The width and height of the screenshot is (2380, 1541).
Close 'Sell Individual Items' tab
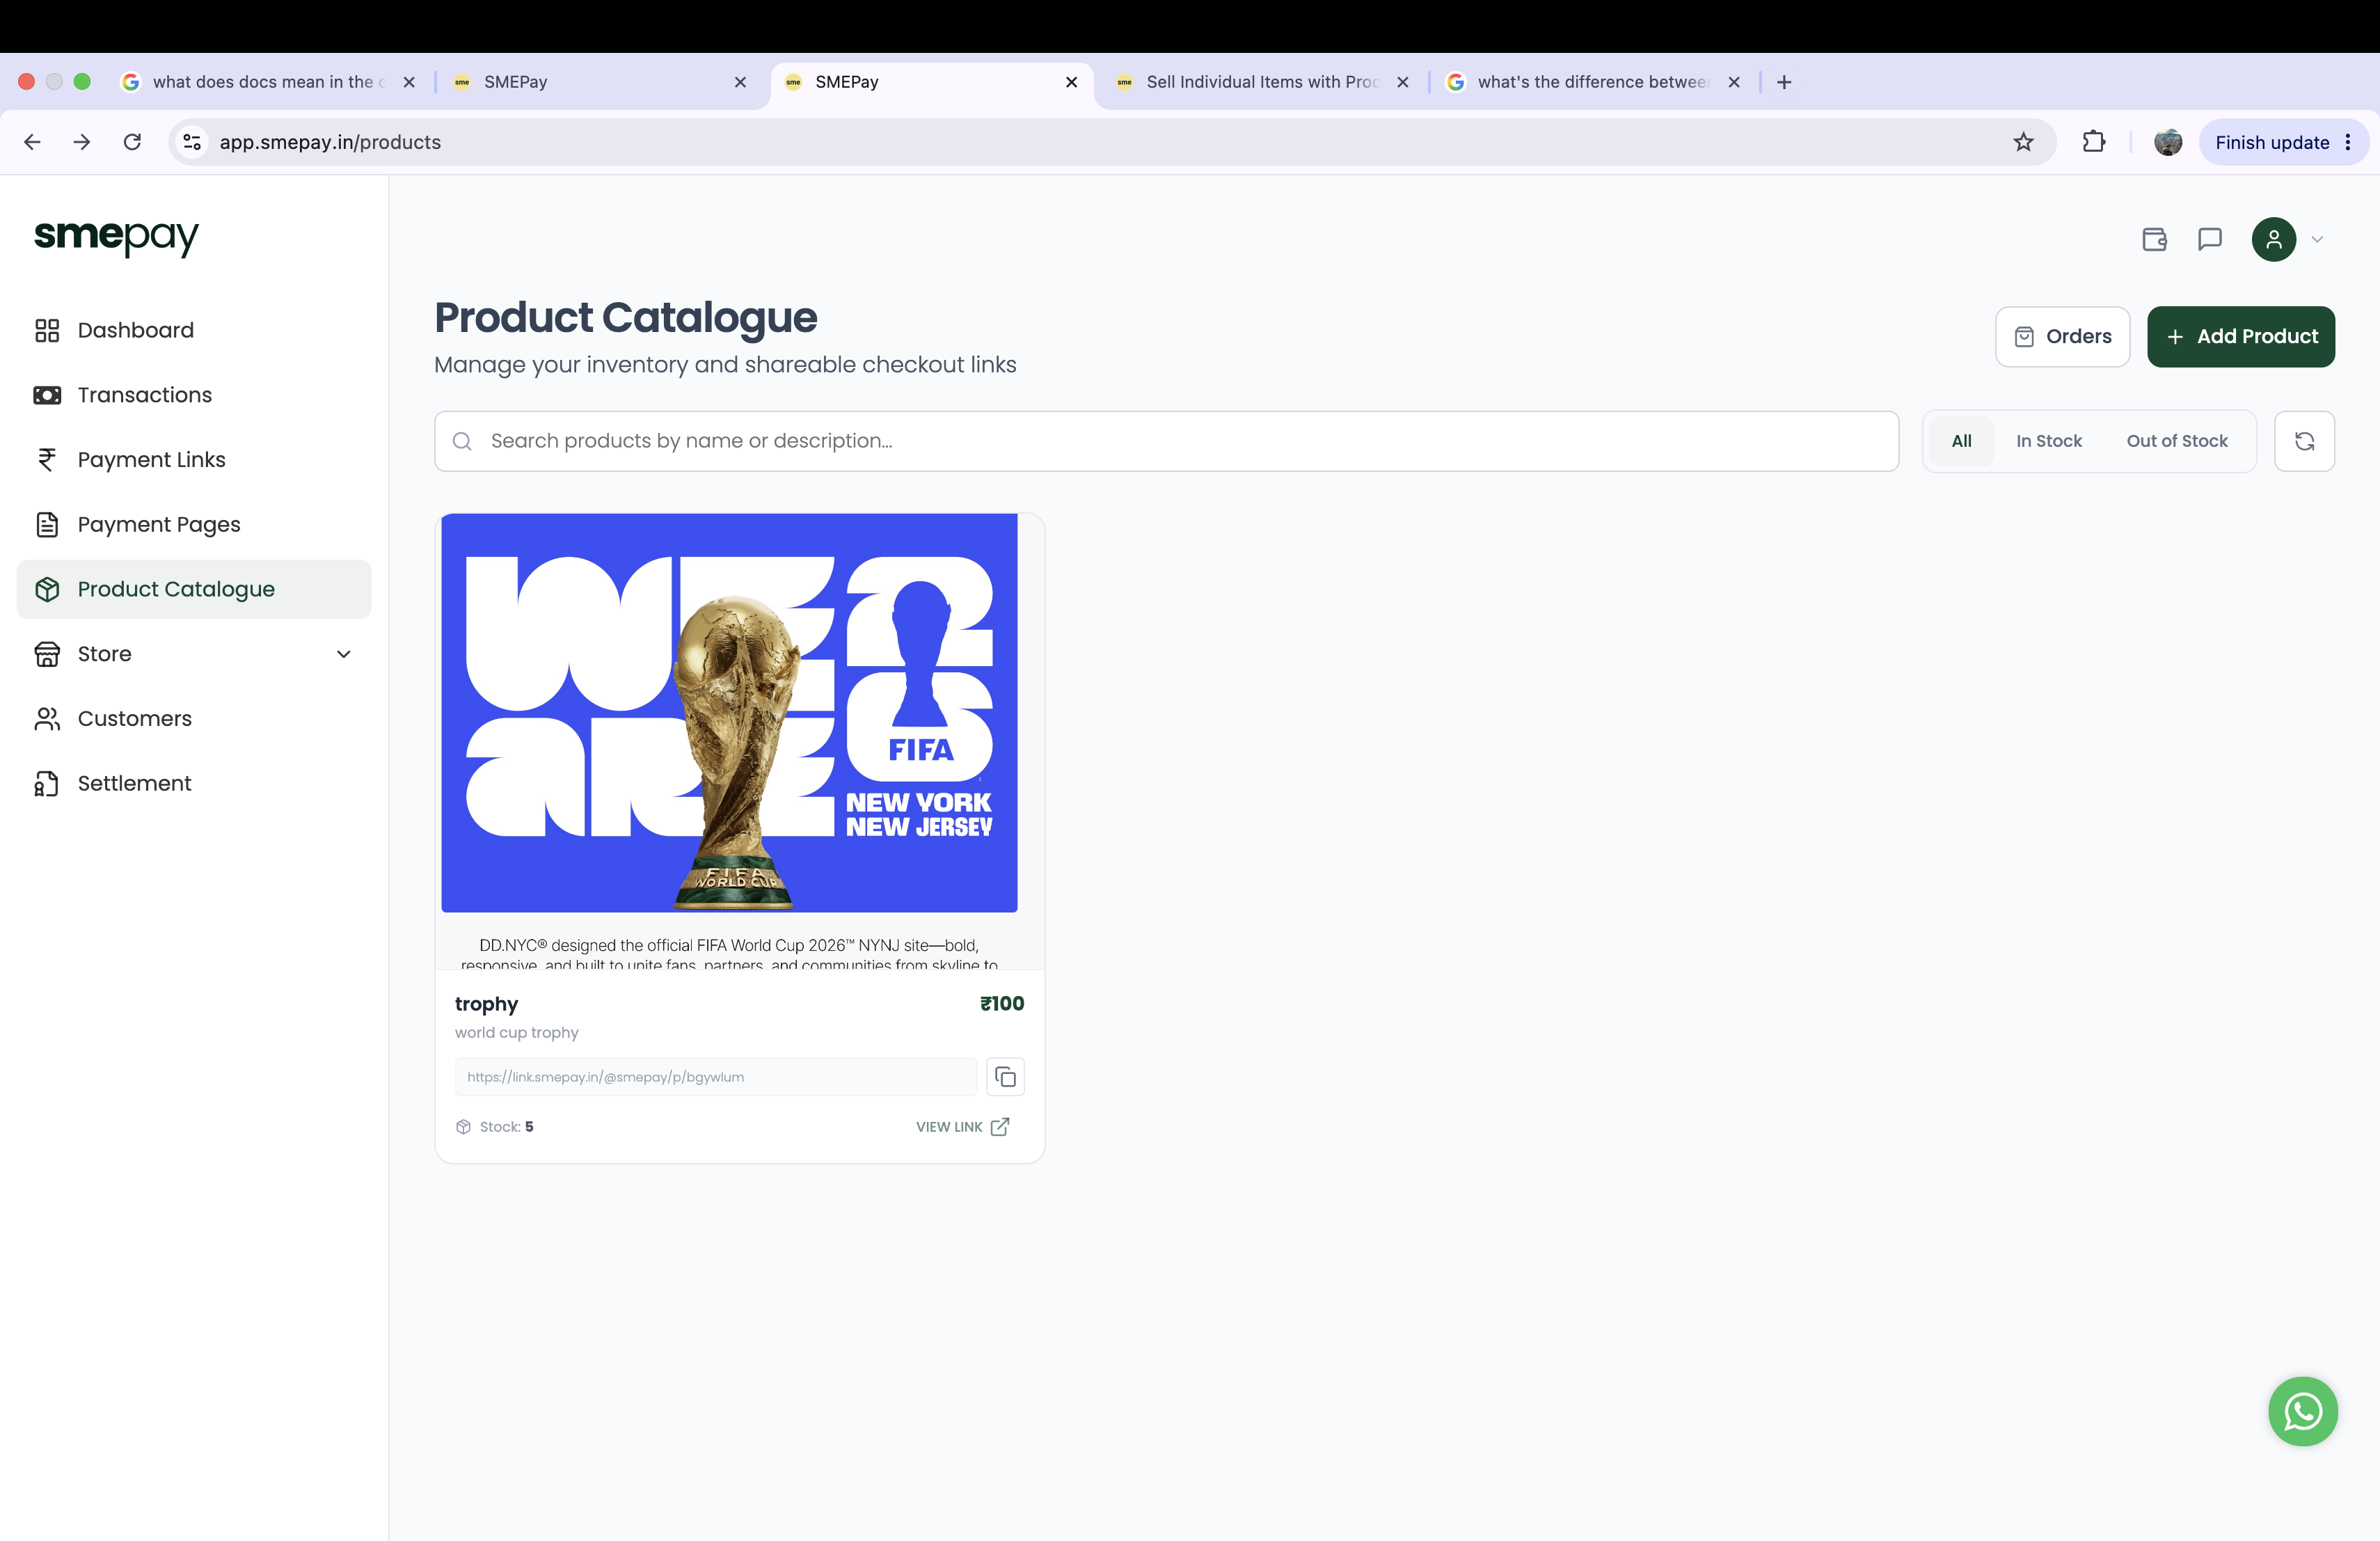[x=1403, y=82]
